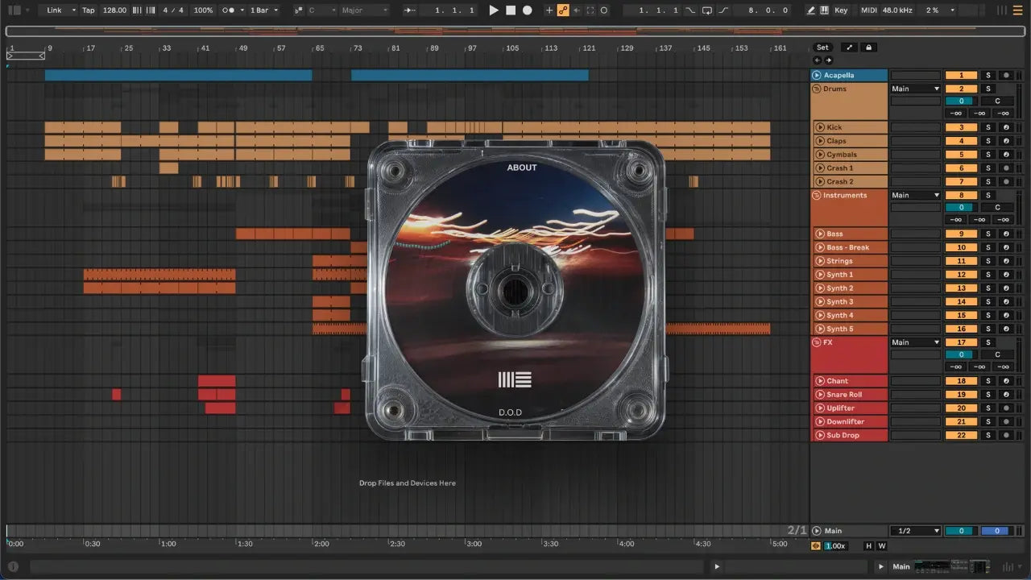Click the 128.00 tempo field

[x=114, y=10]
